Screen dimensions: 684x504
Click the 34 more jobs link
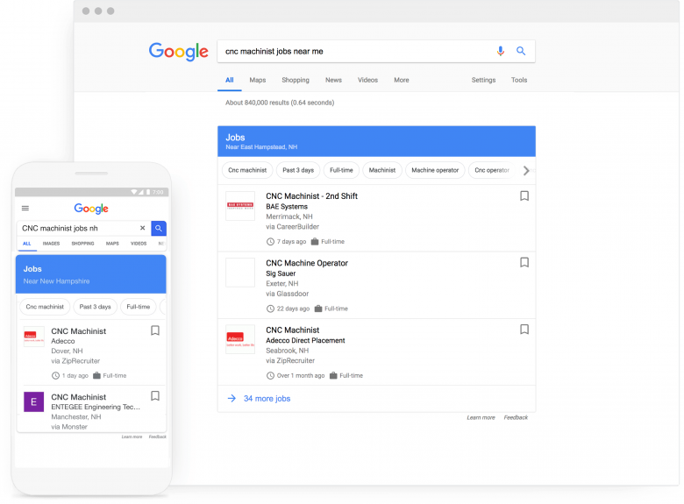[267, 399]
